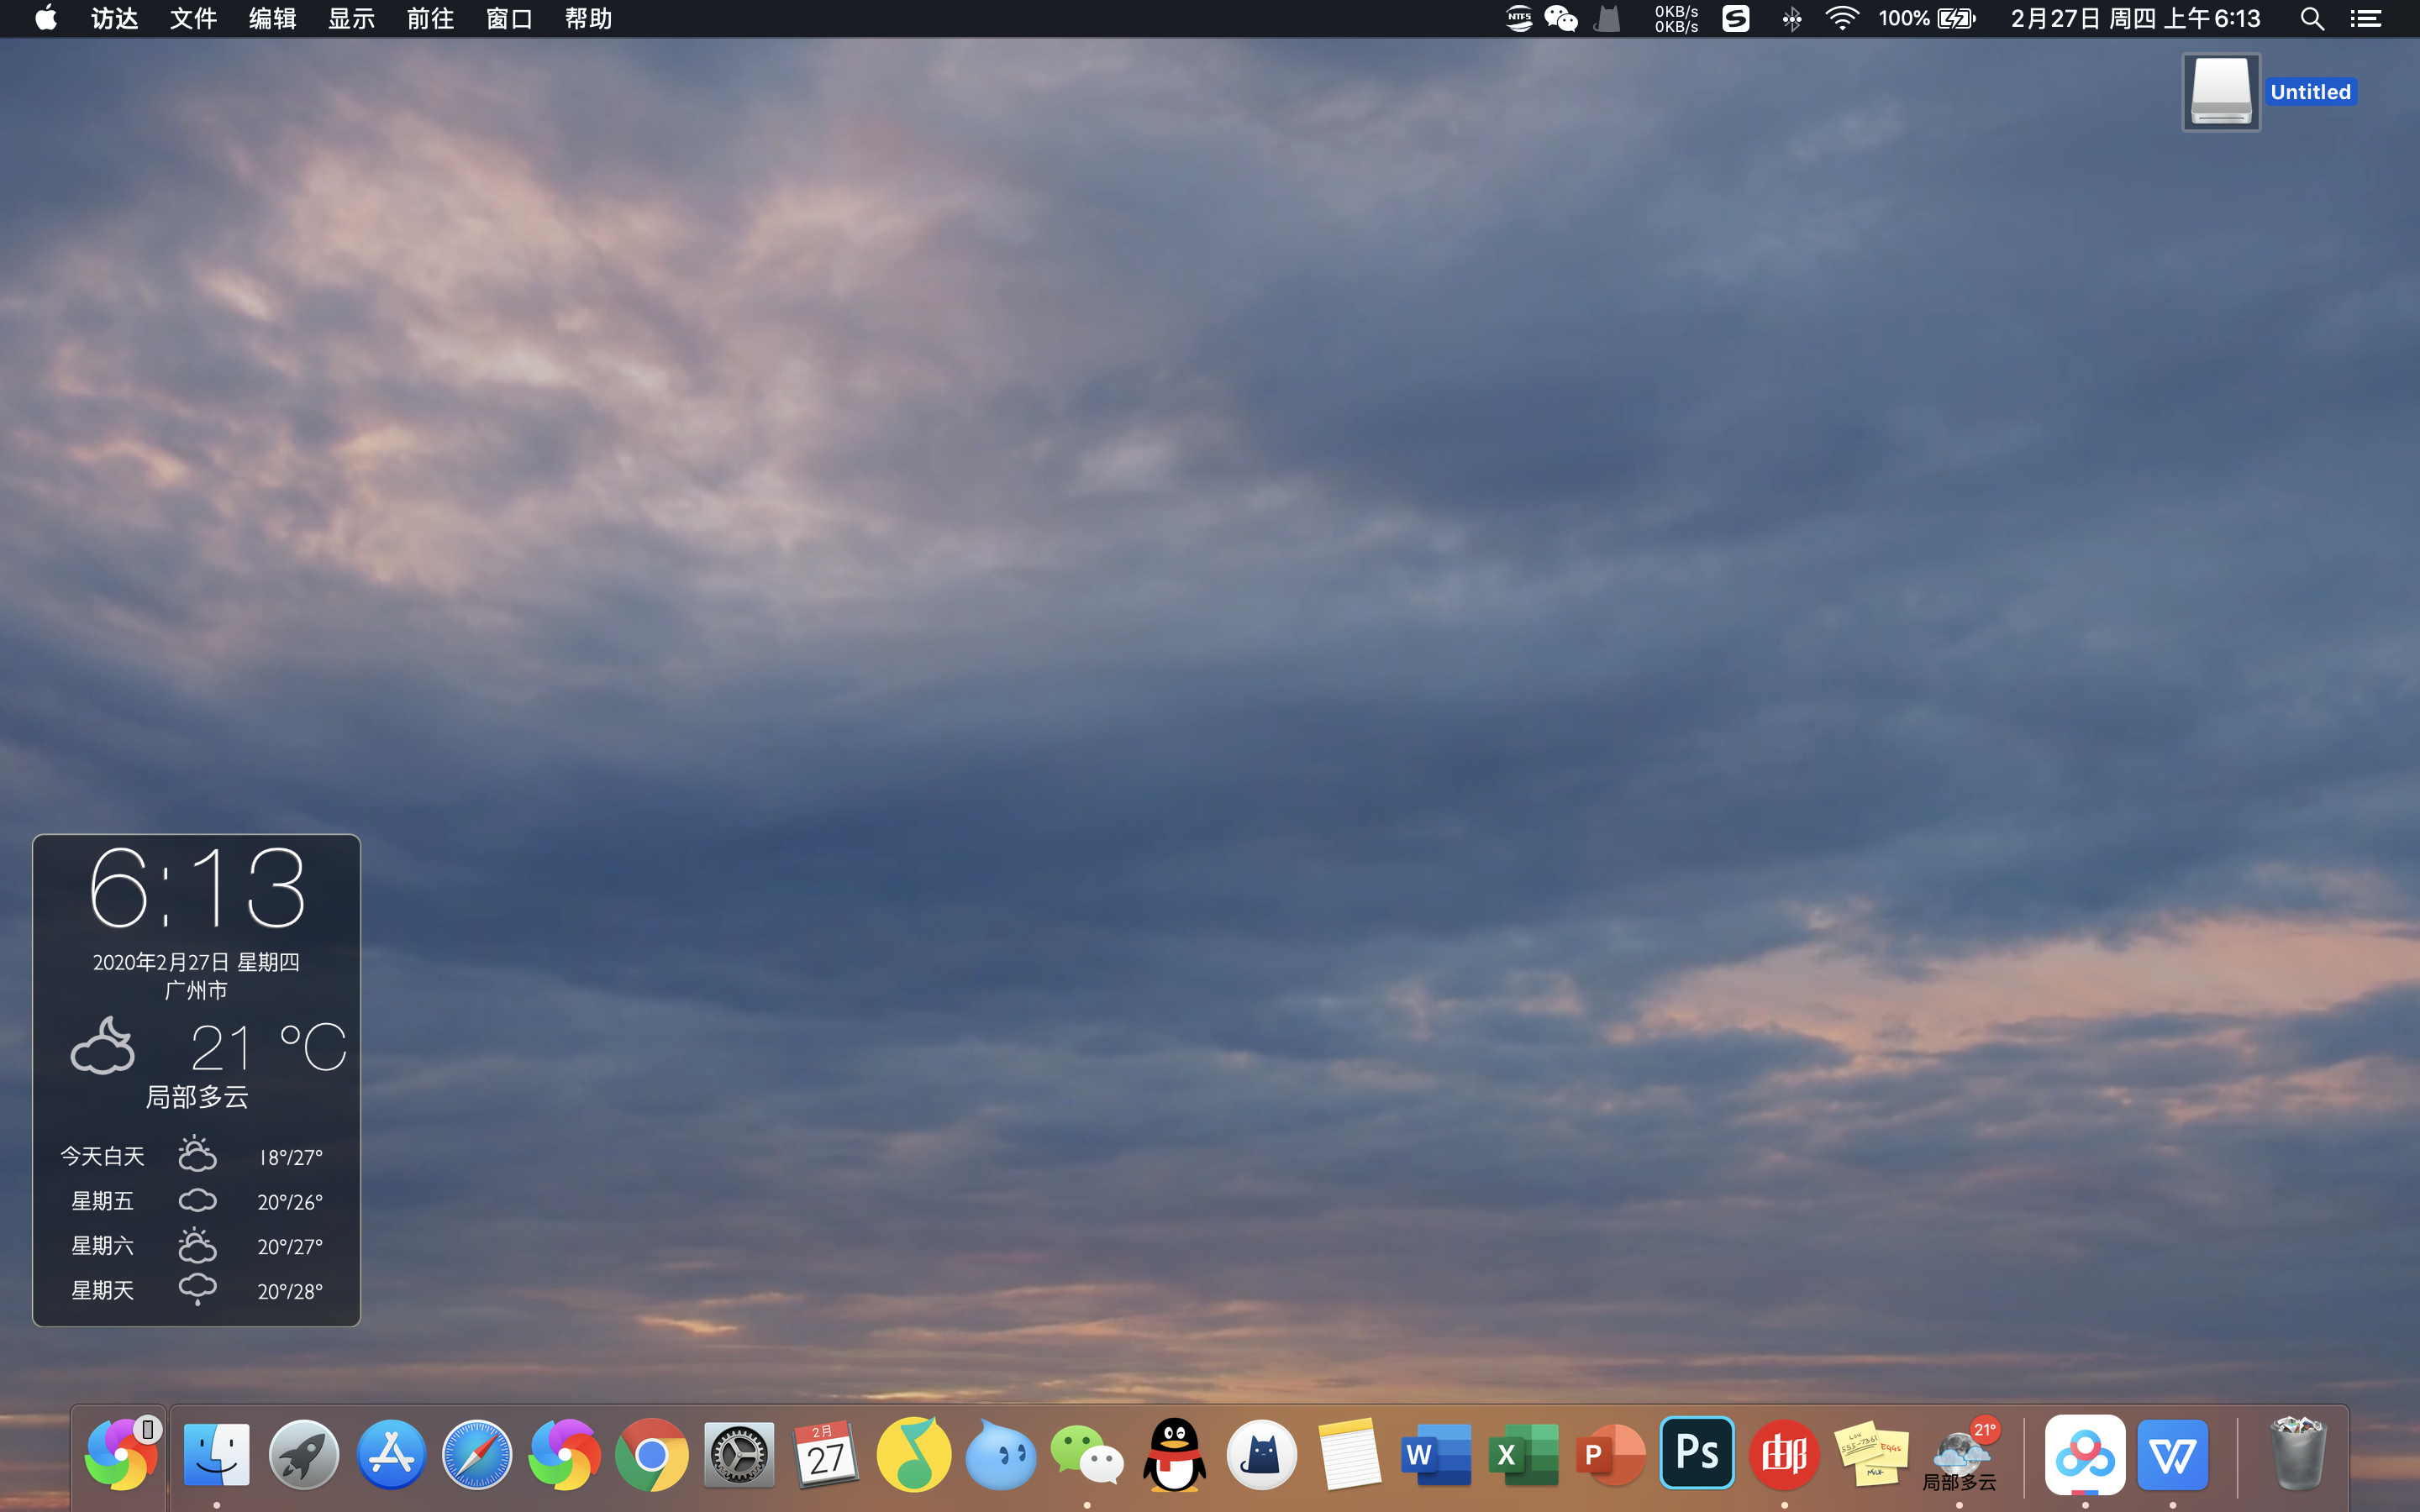
Task: Open the Trash in Dock
Action: coord(2297,1454)
